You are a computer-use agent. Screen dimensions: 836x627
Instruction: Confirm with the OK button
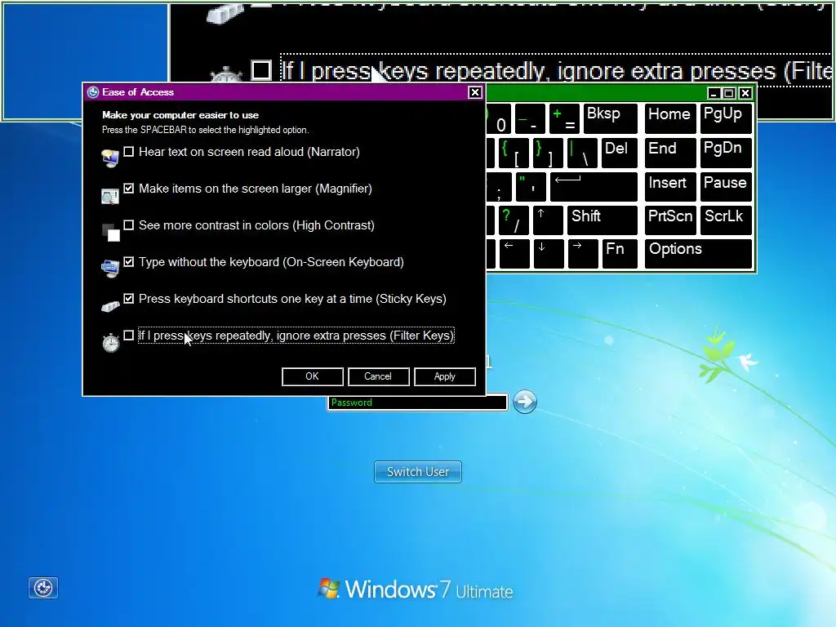[x=313, y=376]
